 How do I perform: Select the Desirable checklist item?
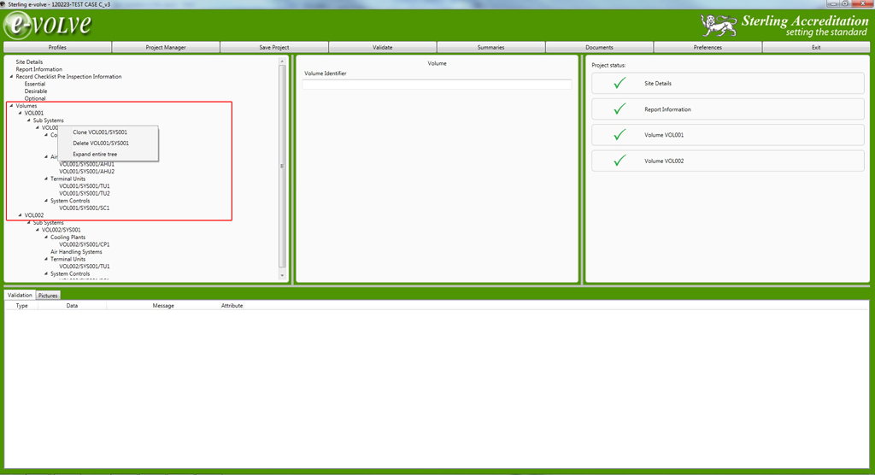pyautogui.click(x=36, y=91)
